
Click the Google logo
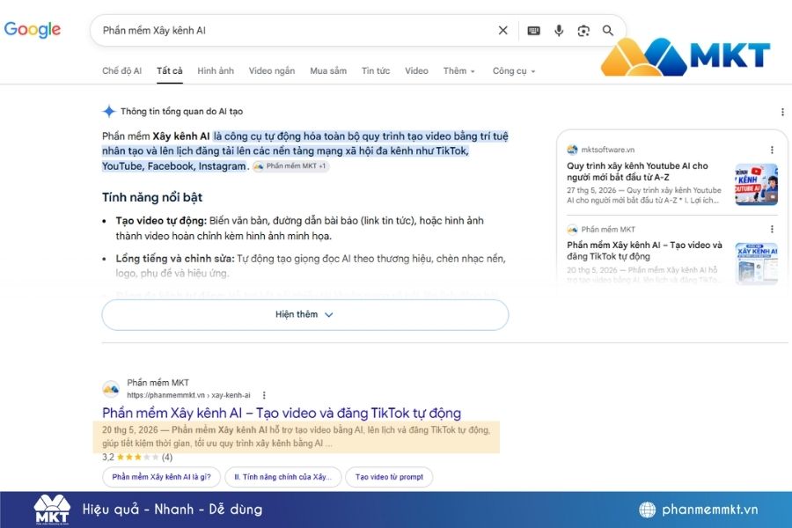[x=33, y=30]
